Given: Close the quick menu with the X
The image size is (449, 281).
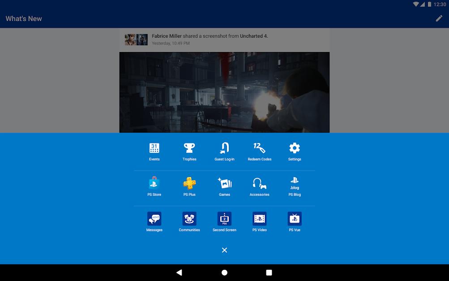Looking at the screenshot, I should 224,250.
